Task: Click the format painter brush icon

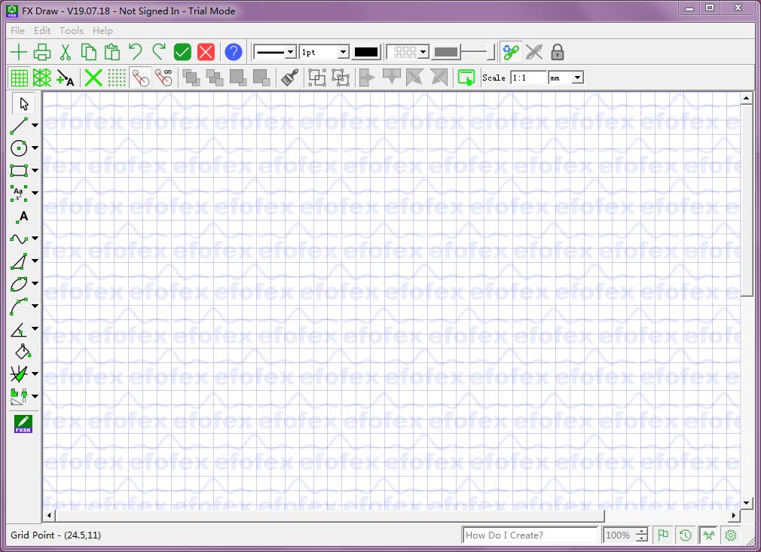Action: coord(290,78)
